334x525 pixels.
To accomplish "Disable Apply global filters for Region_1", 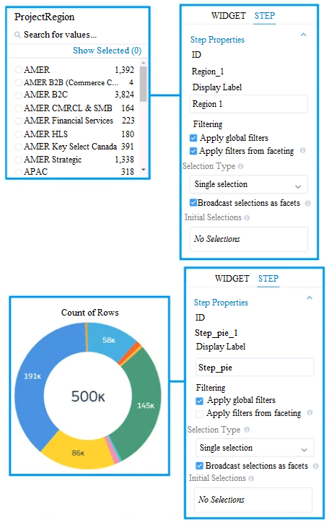I will (x=193, y=138).
